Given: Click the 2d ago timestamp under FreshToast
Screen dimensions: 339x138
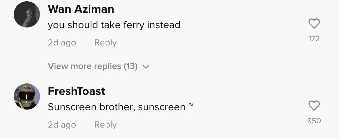Looking at the screenshot, I should pos(62,125).
